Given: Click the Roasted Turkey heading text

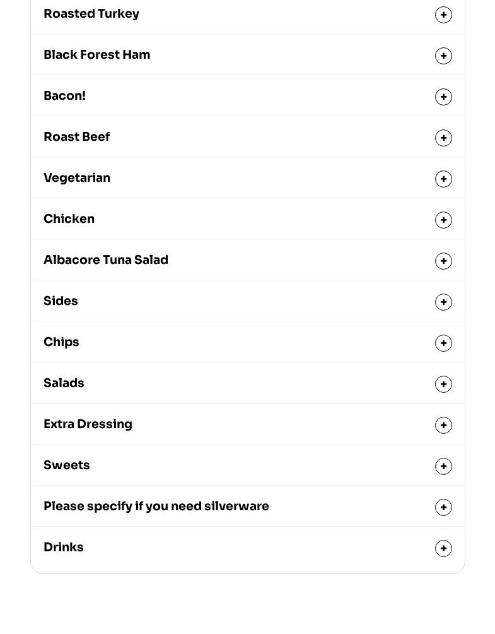Looking at the screenshot, I should [x=91, y=14].
